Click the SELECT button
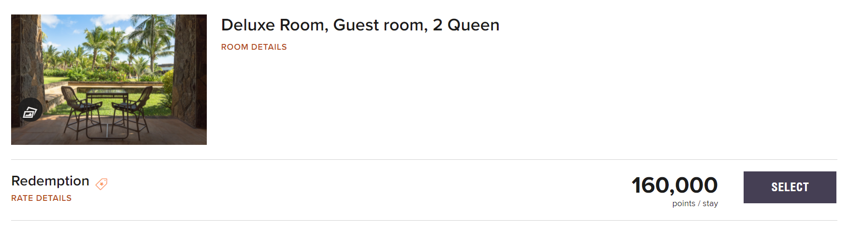848x225 pixels. click(x=790, y=187)
